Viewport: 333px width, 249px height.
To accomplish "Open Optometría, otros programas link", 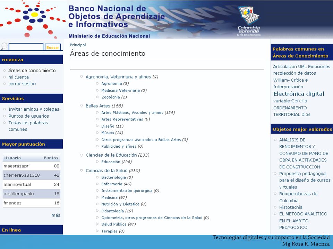I will point(155,218).
